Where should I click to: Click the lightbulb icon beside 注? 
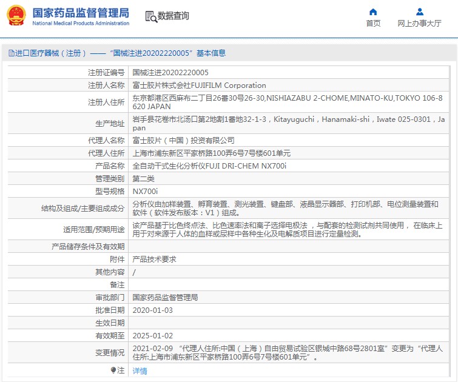pyautogui.click(x=113, y=370)
